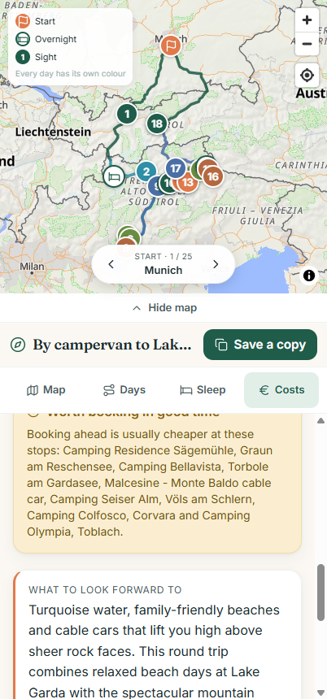Click the page scrollbar thumb
Image resolution: width=327 pixels, height=699 pixels.
pyautogui.click(x=320, y=593)
